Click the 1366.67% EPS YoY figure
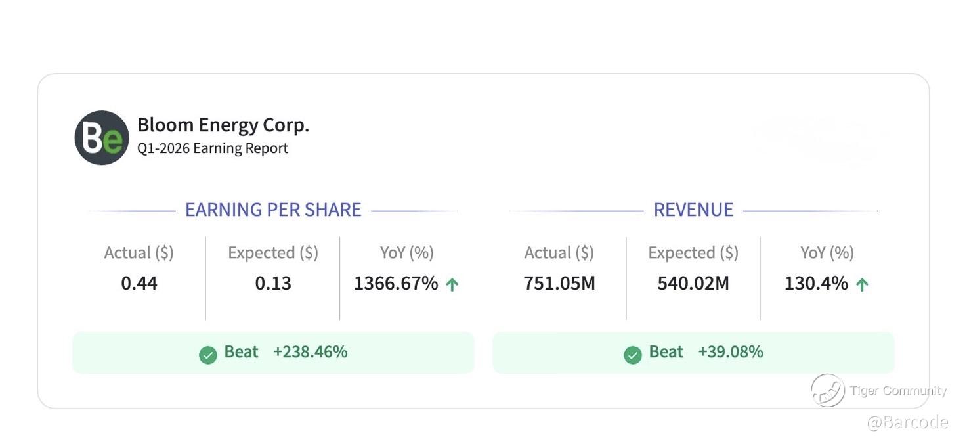The width and height of the screenshot is (967, 444). pos(395,283)
